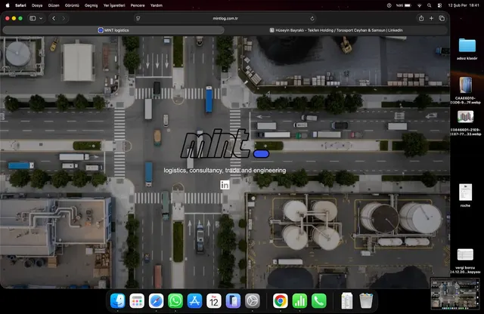Open the Apple menu
484x314 pixels.
click(x=8, y=5)
